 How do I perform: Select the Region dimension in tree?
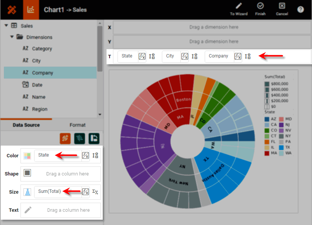pyautogui.click(x=39, y=109)
